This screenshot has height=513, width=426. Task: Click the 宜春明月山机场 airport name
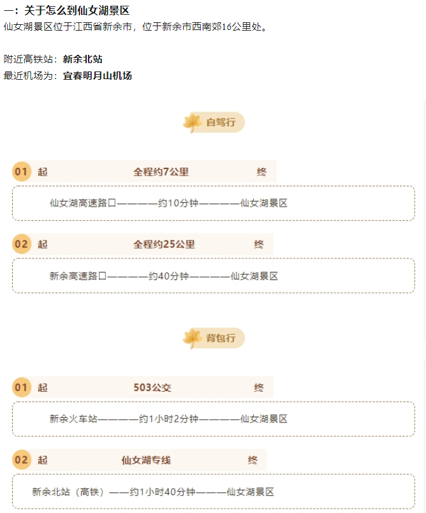98,76
